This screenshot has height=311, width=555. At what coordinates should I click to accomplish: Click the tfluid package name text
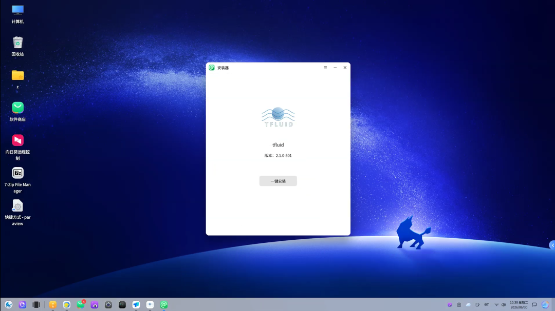(x=278, y=144)
